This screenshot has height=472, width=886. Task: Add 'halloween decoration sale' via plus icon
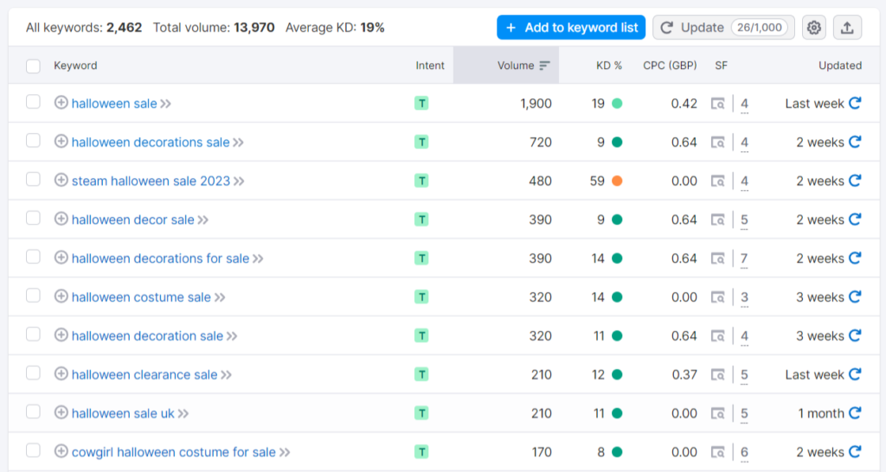coord(61,335)
